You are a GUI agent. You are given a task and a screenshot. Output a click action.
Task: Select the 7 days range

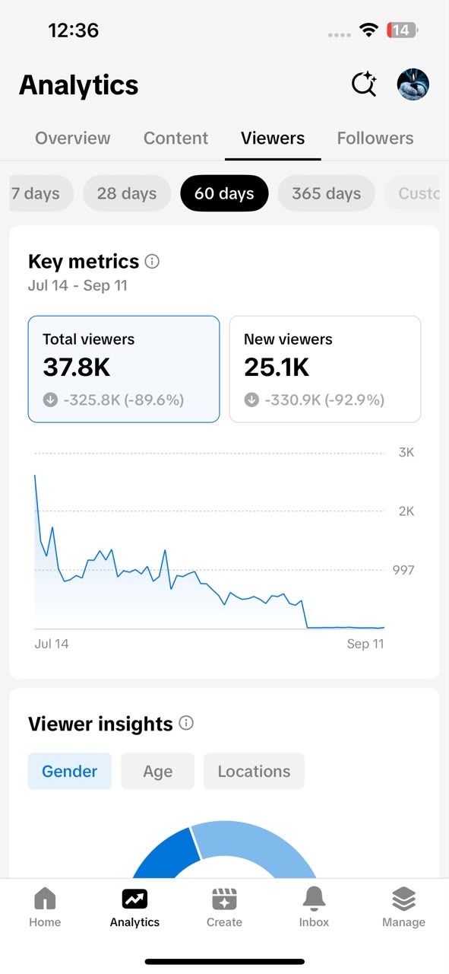click(41, 193)
